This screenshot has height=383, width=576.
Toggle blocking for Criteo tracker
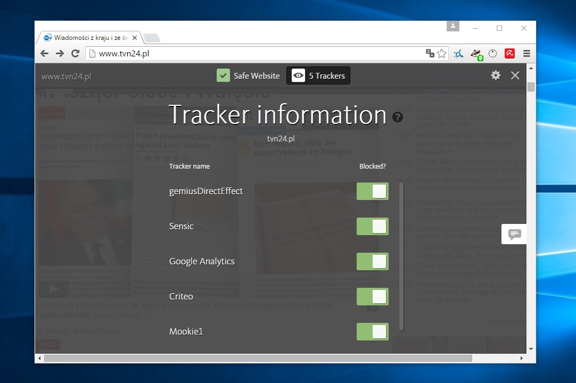[373, 297]
